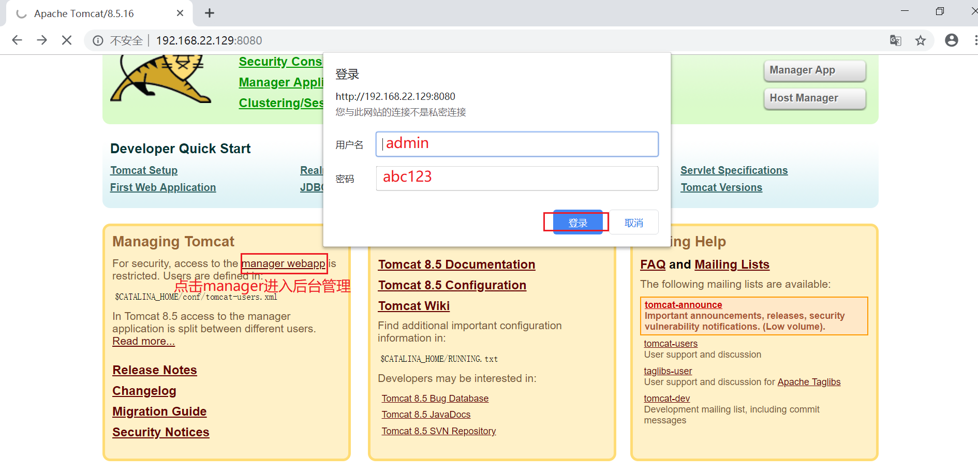Click the Tomcat cat logo image
978x471 pixels.
coord(160,79)
